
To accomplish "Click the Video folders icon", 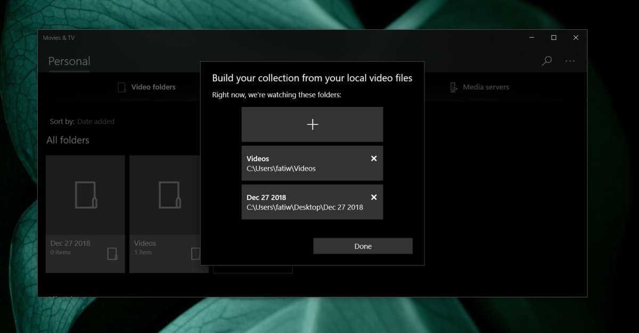I will coord(121,87).
